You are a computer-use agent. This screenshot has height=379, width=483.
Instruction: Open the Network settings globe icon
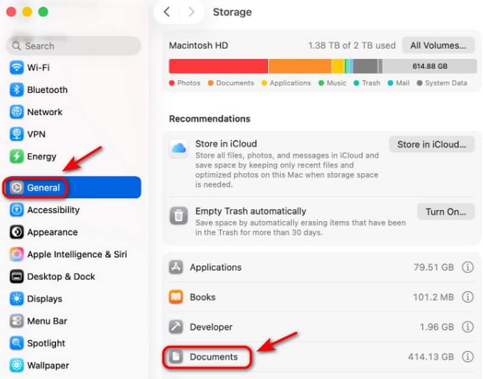pyautogui.click(x=16, y=112)
